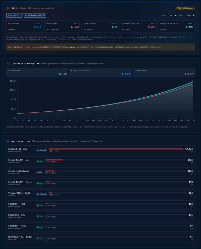Open the HealthEquity HSA — Jordan account
The width and height of the screenshot is (201, 249).
[100, 238]
